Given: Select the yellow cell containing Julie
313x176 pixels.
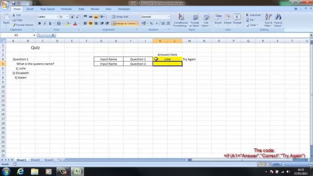Looking at the screenshot, I should (167, 59).
